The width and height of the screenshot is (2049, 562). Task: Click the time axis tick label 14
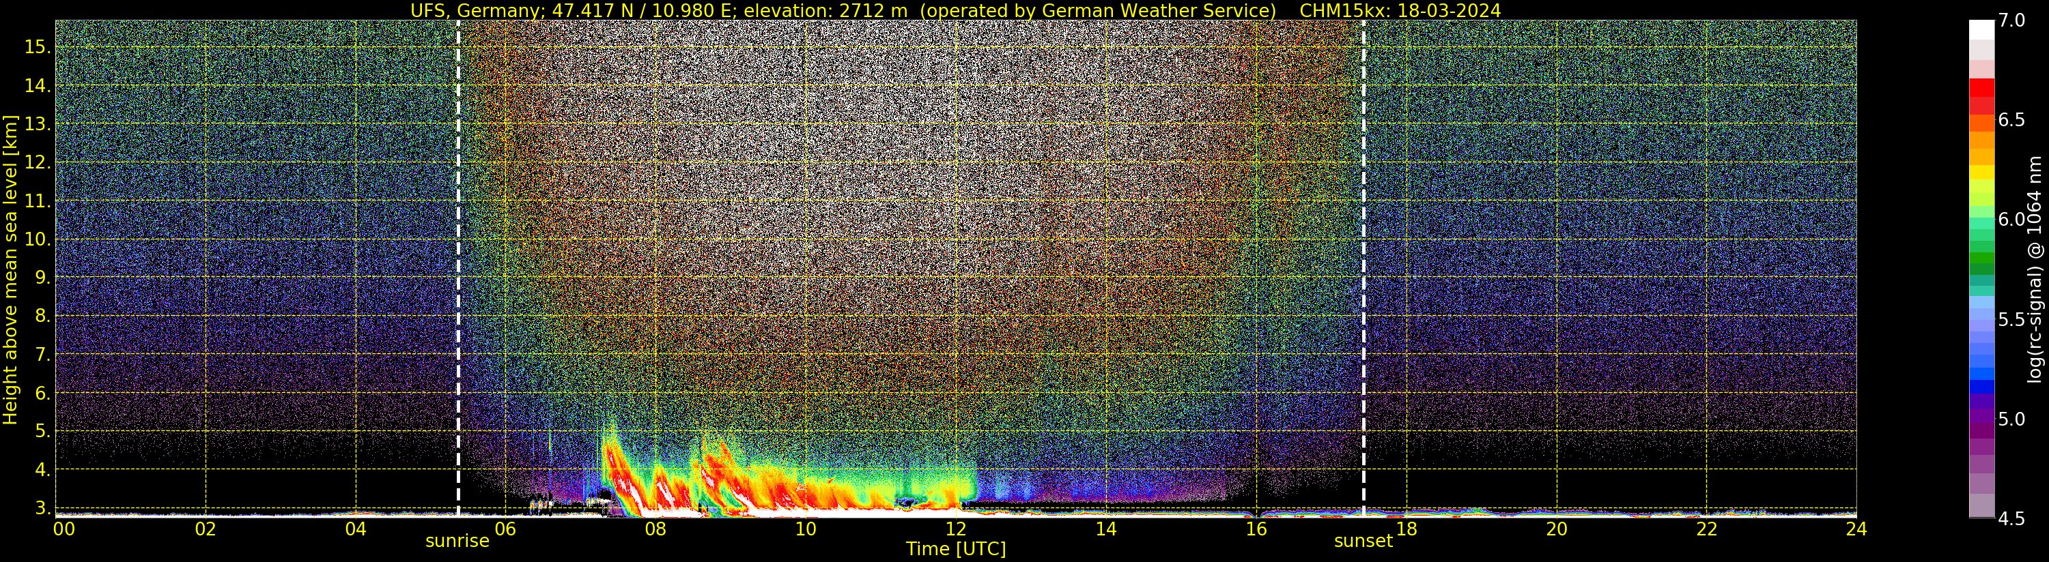[x=1105, y=529]
